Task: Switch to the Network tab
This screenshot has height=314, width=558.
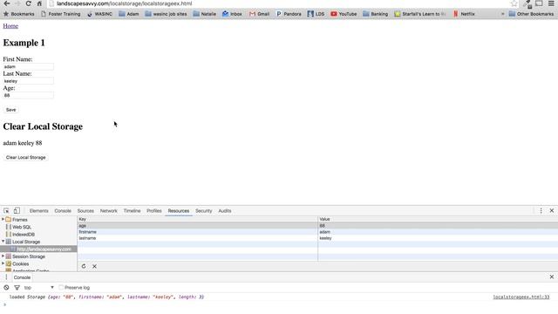Action: tap(108, 211)
